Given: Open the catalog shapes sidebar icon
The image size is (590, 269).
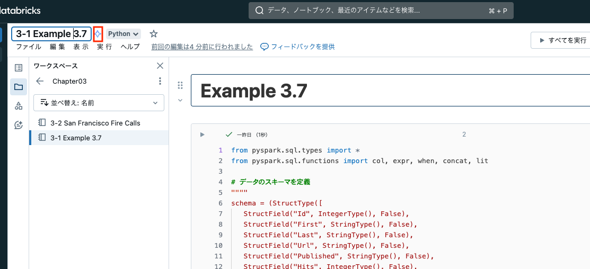Looking at the screenshot, I should tap(19, 106).
